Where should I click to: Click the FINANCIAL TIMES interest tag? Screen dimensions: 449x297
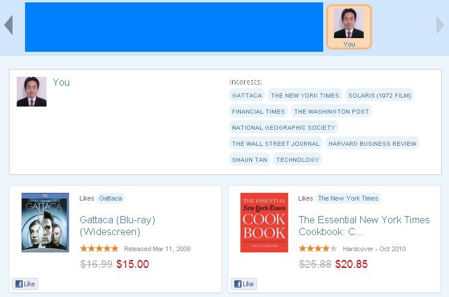click(x=258, y=111)
